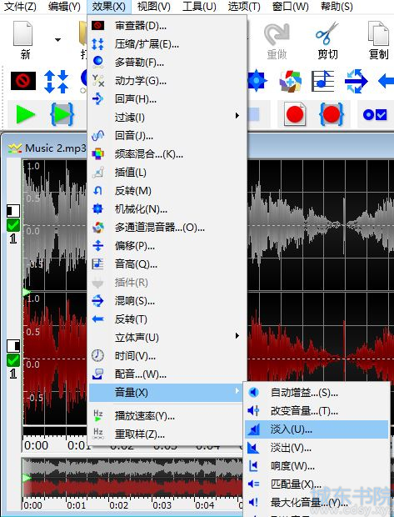Click right-channel indicator above red waveform checkbox
This screenshot has height=517, width=394.
pyautogui.click(x=13, y=346)
